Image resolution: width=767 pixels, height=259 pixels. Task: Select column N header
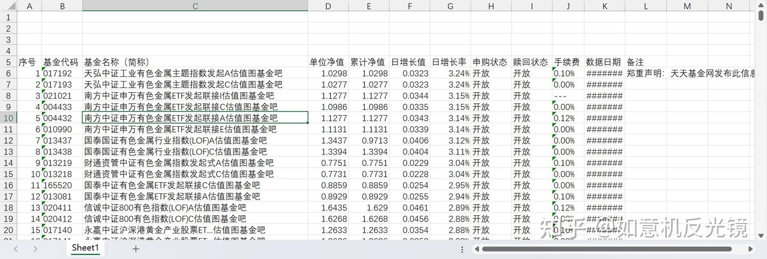tap(729, 6)
